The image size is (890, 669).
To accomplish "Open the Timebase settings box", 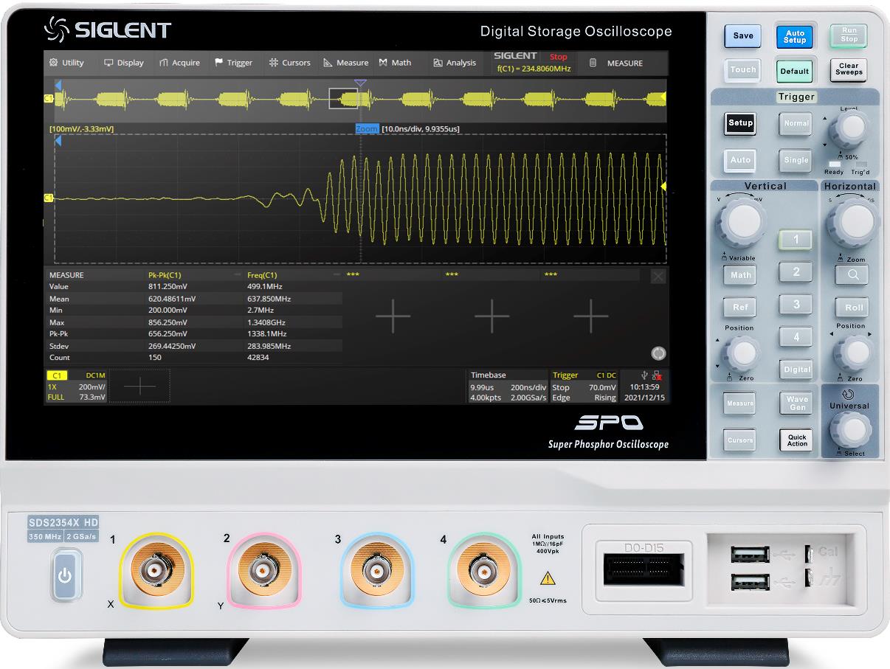I will (508, 387).
